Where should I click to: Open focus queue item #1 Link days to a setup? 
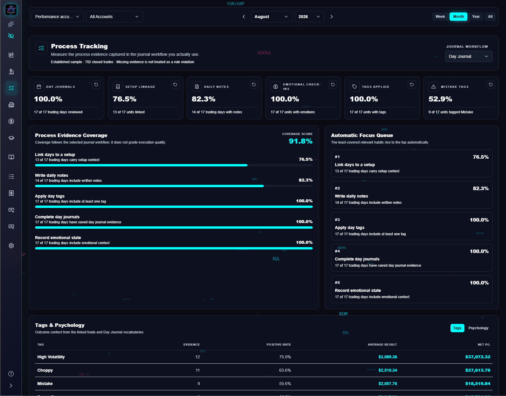[x=412, y=163]
